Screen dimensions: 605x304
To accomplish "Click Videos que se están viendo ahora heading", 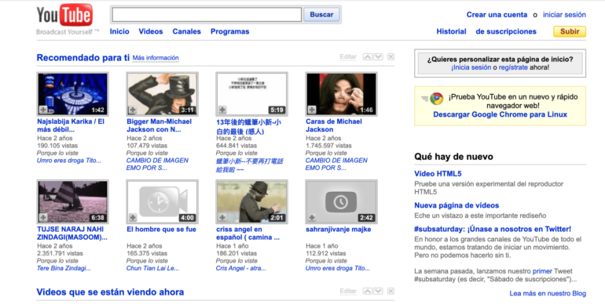I will pyautogui.click(x=110, y=292).
